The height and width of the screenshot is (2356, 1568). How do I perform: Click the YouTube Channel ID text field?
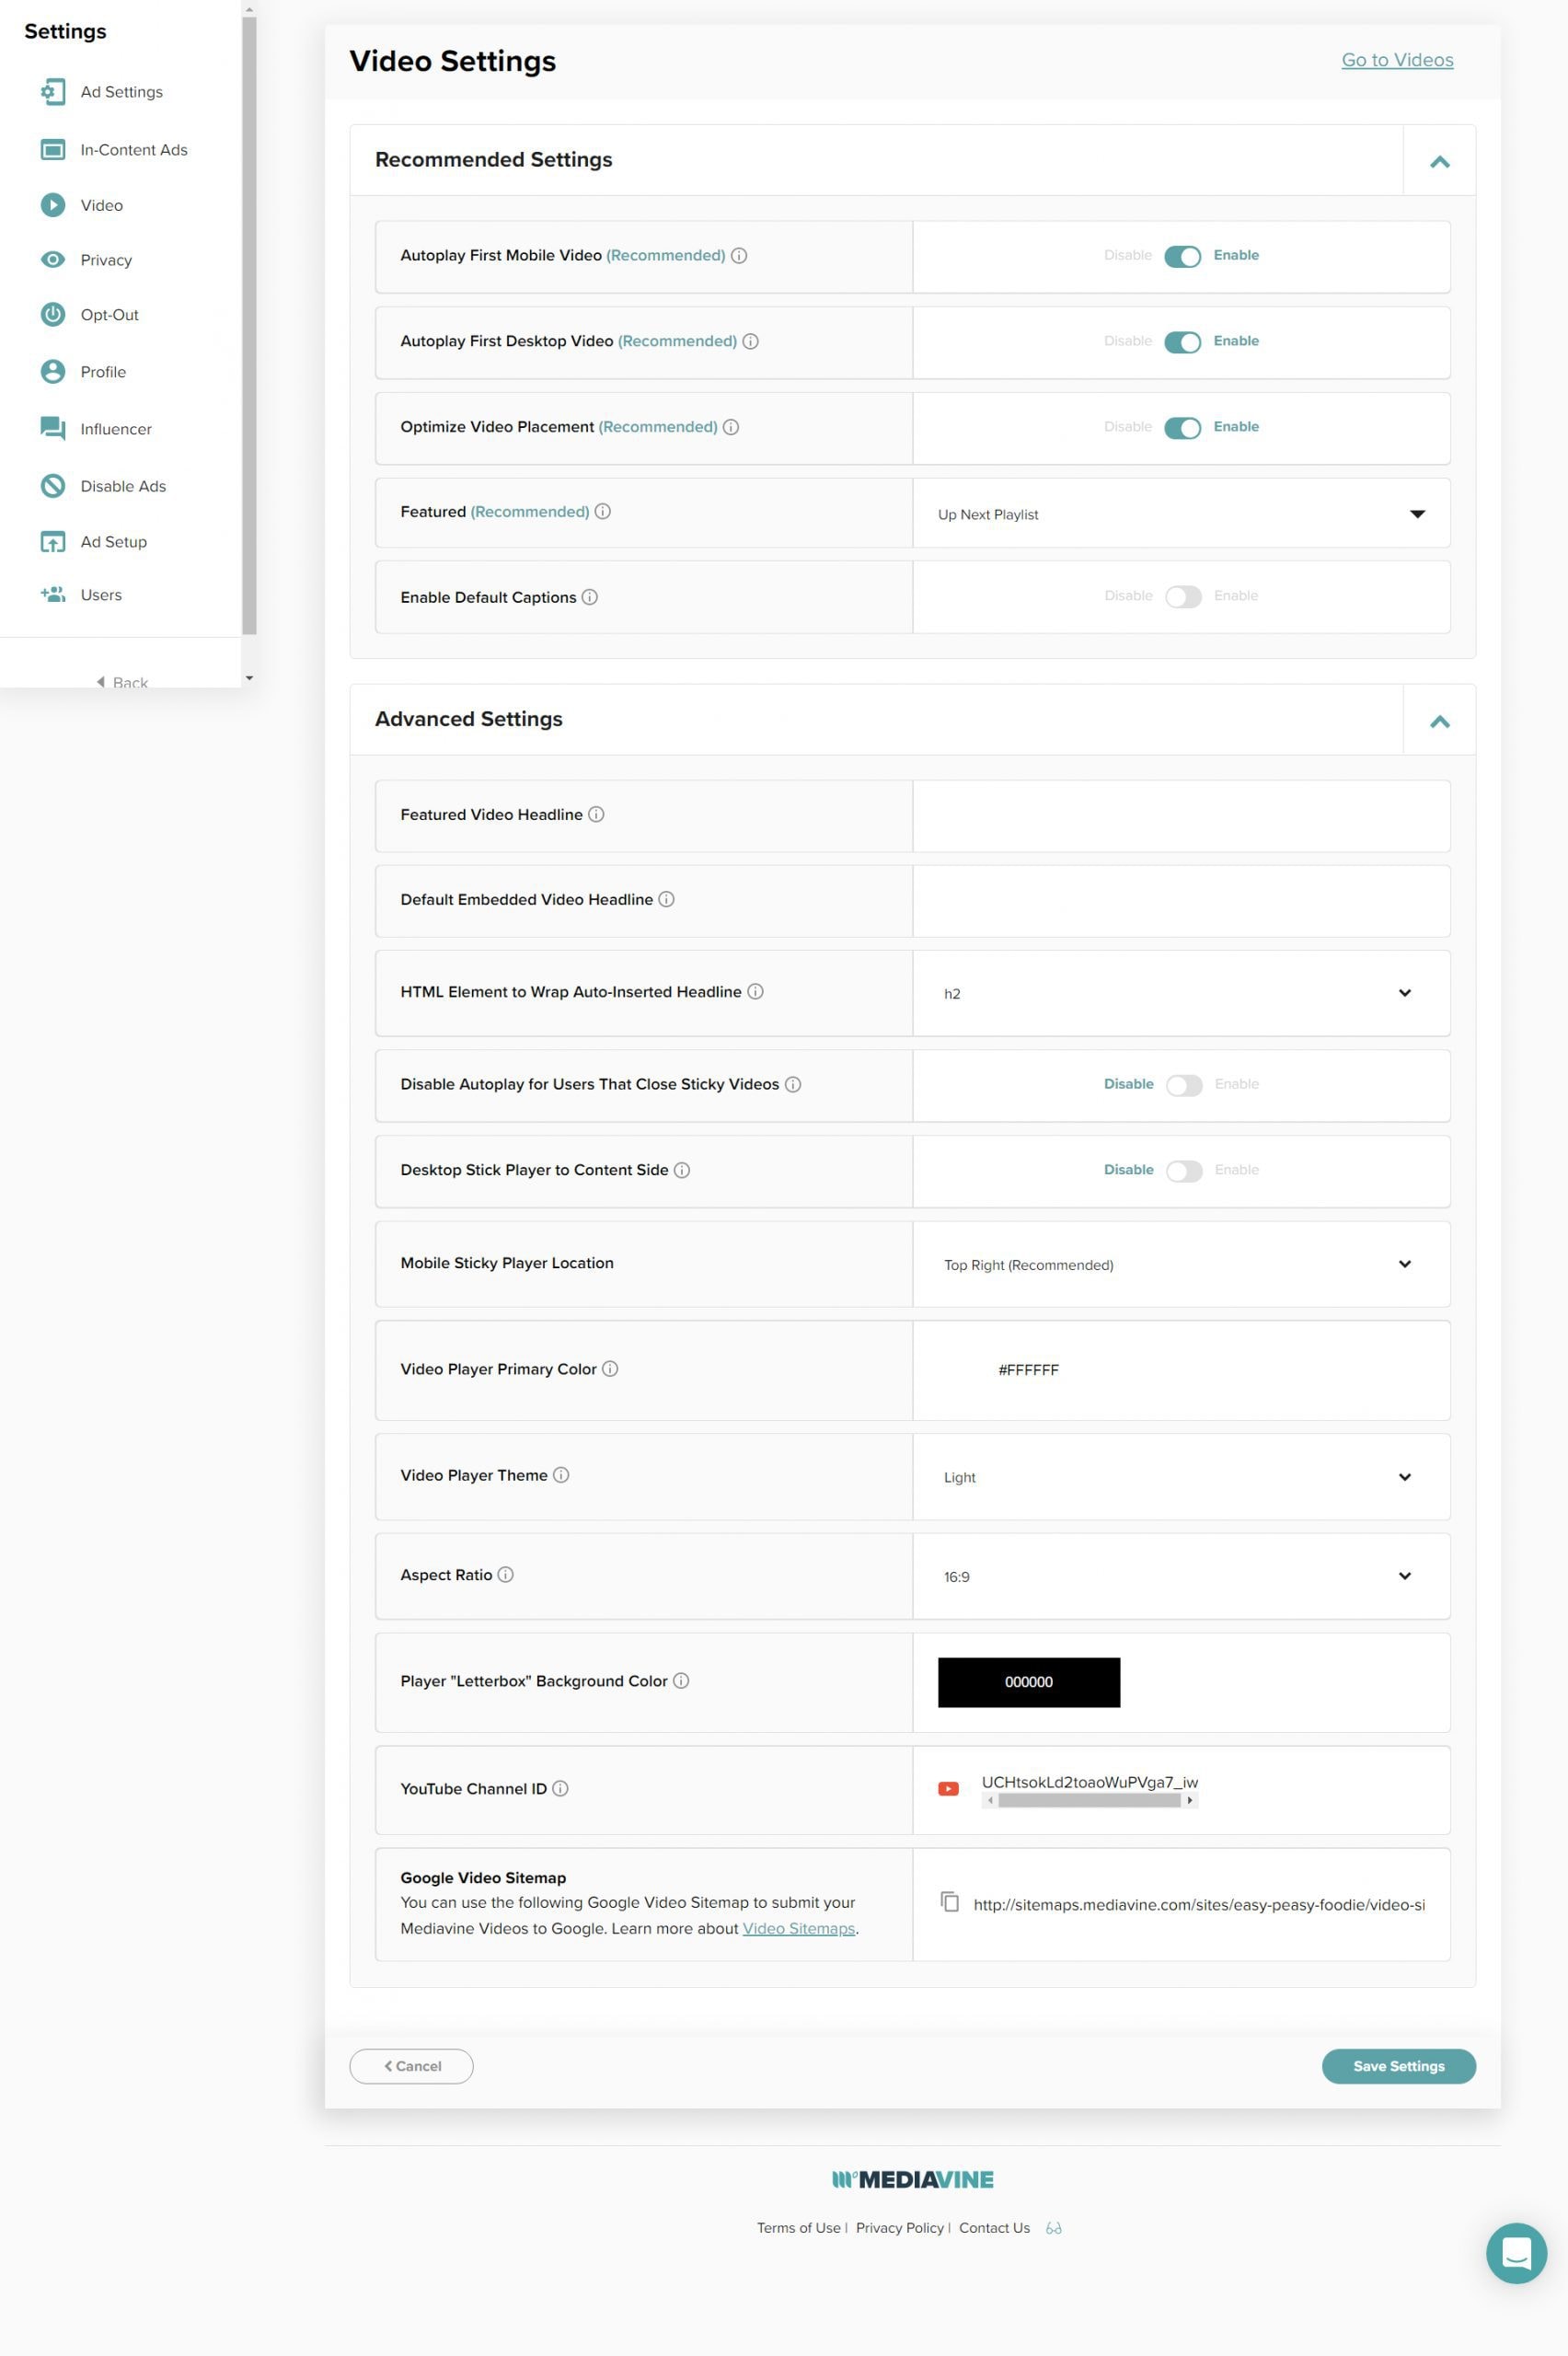coord(1089,1783)
